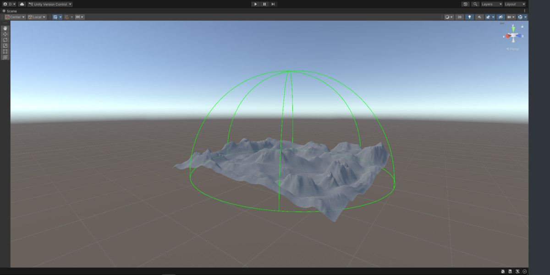550x275 pixels.
Task: Select the Rotate tool
Action: [5, 40]
